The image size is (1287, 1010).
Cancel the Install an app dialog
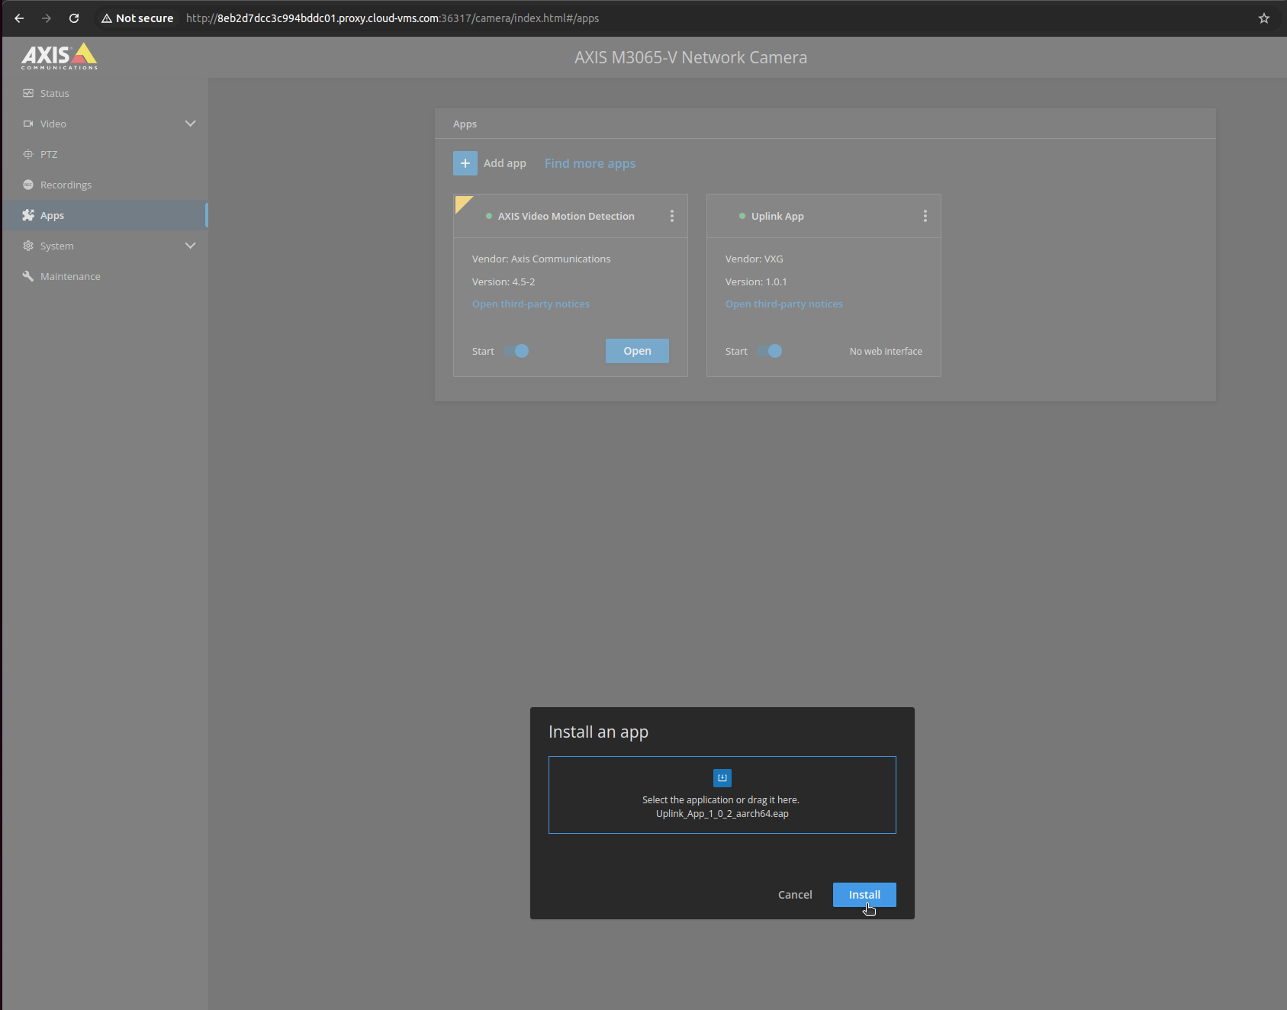point(794,895)
